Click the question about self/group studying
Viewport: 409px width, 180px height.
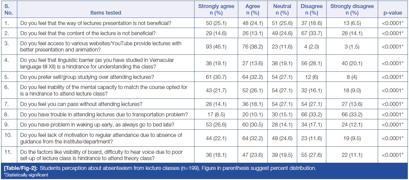click(87, 77)
